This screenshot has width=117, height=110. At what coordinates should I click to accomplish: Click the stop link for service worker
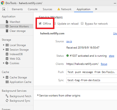tap(112, 56)
